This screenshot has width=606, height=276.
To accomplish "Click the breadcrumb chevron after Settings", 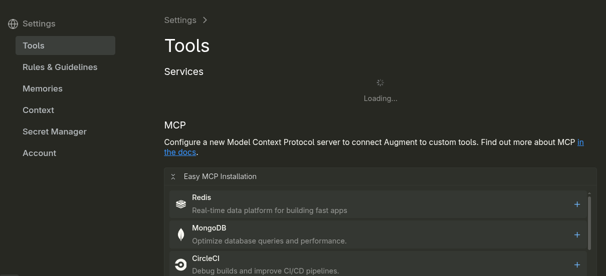I will [205, 20].
